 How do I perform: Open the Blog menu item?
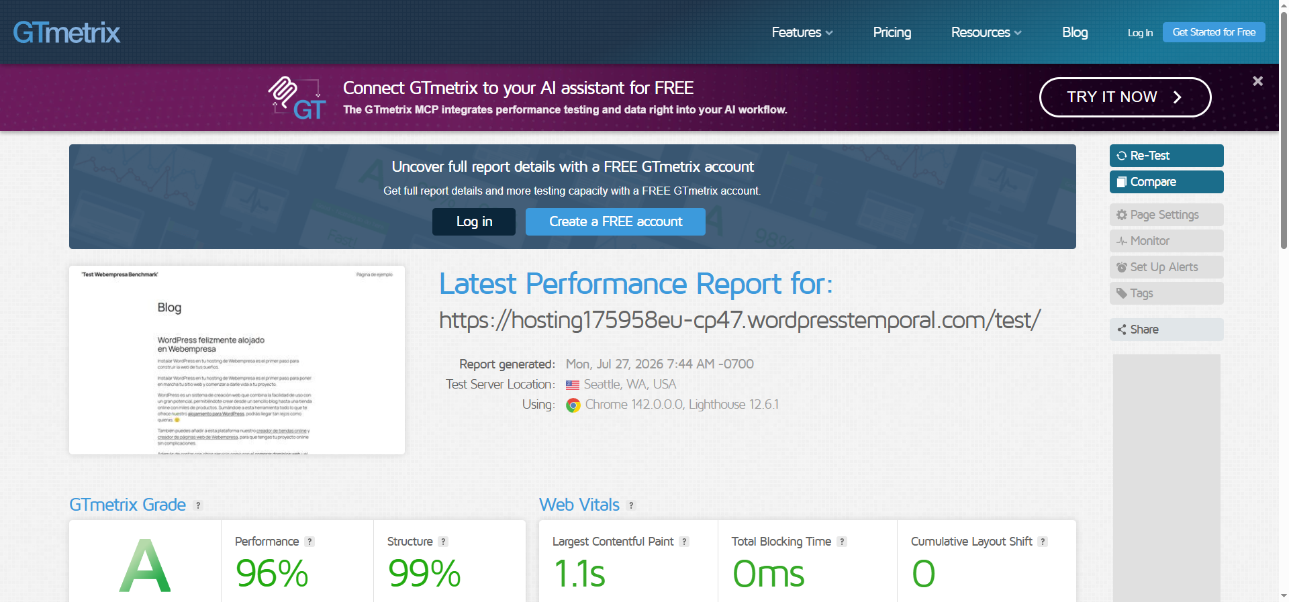point(1075,32)
